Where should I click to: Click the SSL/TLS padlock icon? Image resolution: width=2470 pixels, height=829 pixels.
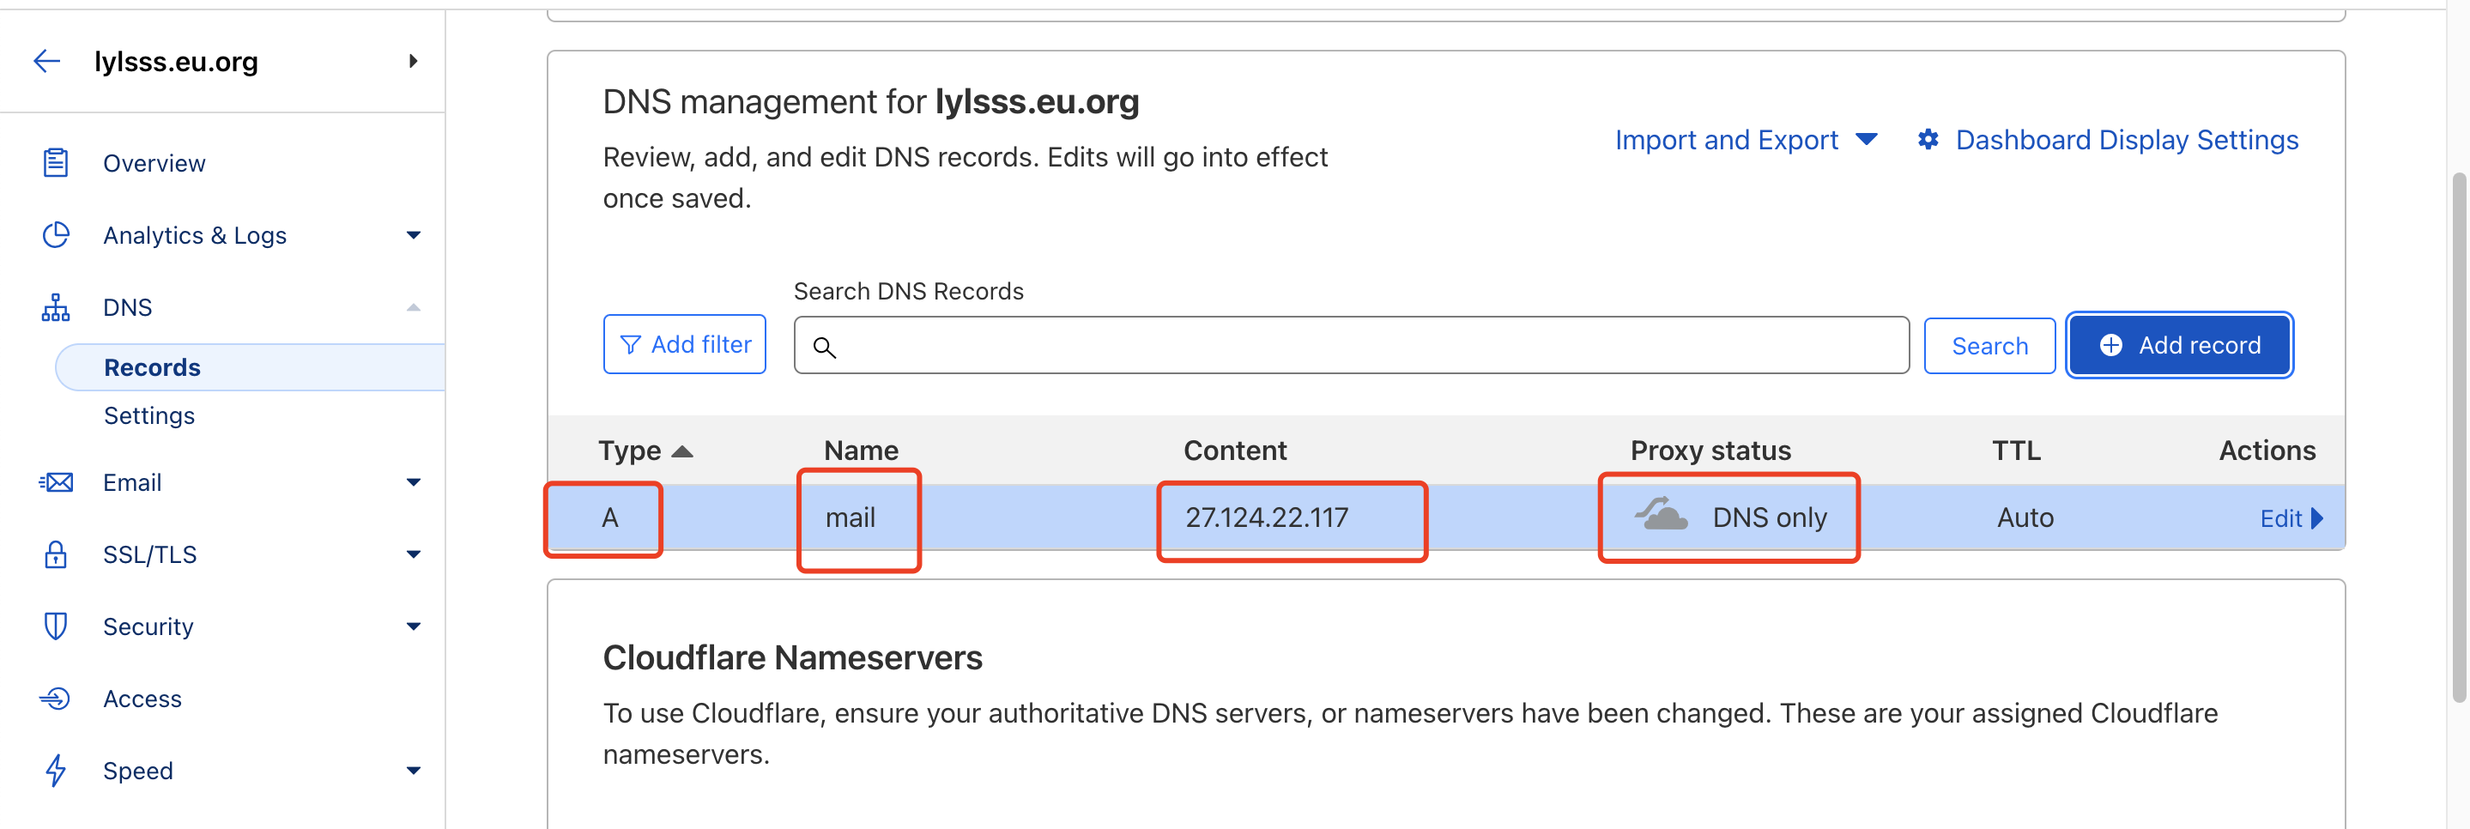click(56, 554)
